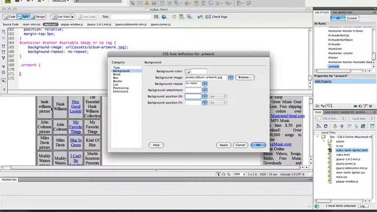Switch to Split view
This screenshot has width=377, height=212.
pos(23,17)
